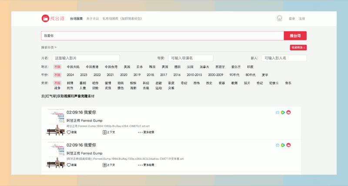Select 不限 in the 年份 row
Image resolution: width=348 pixels, height=186 pixels.
57,75
